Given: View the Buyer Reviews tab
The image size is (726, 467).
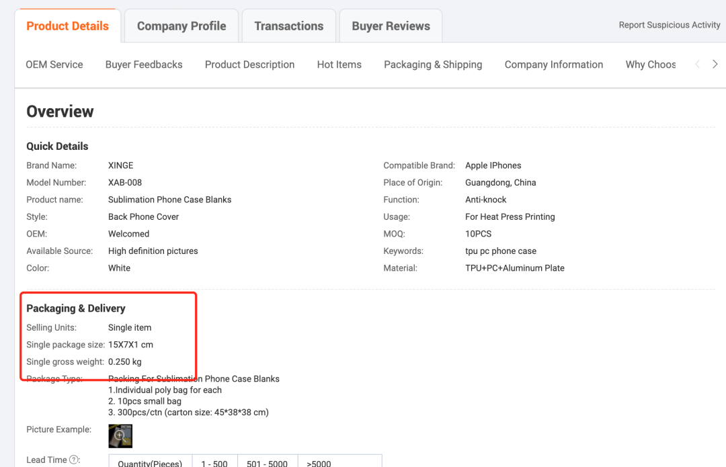Looking at the screenshot, I should tap(391, 26).
